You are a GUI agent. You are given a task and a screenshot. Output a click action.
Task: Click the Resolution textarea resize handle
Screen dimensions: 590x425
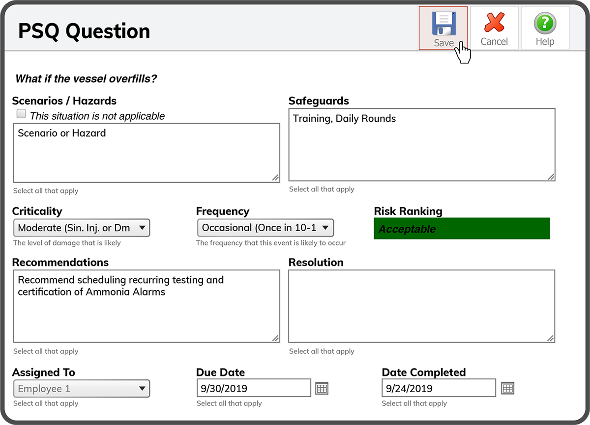[551, 338]
